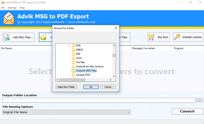Select the 'EML' folder name
204x124 pixels.
[78, 45]
